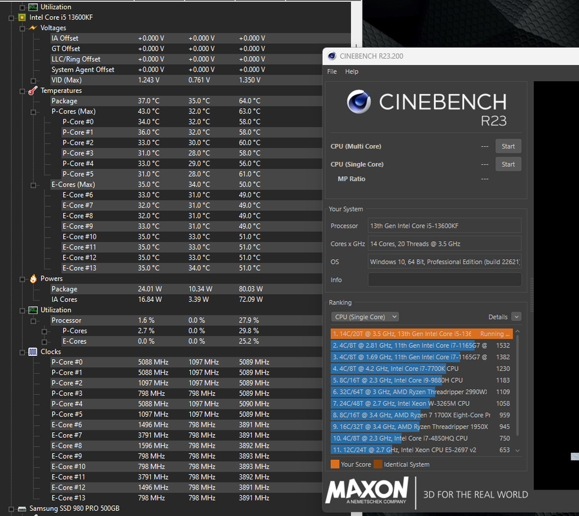Image resolution: width=579 pixels, height=516 pixels.
Task: Click the top Utilization graph icon
Action: click(x=34, y=7)
